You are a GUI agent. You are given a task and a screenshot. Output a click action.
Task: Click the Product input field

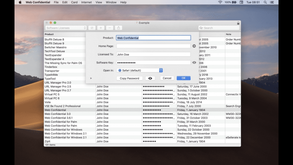[154, 38]
